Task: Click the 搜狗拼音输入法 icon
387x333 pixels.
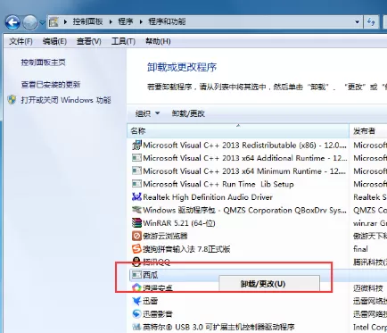Action: tap(136, 249)
